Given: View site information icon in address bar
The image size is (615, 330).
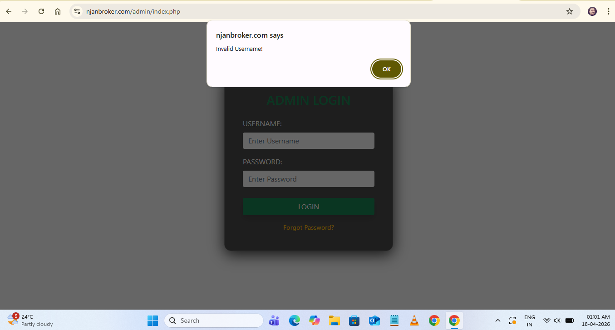Looking at the screenshot, I should [x=77, y=11].
